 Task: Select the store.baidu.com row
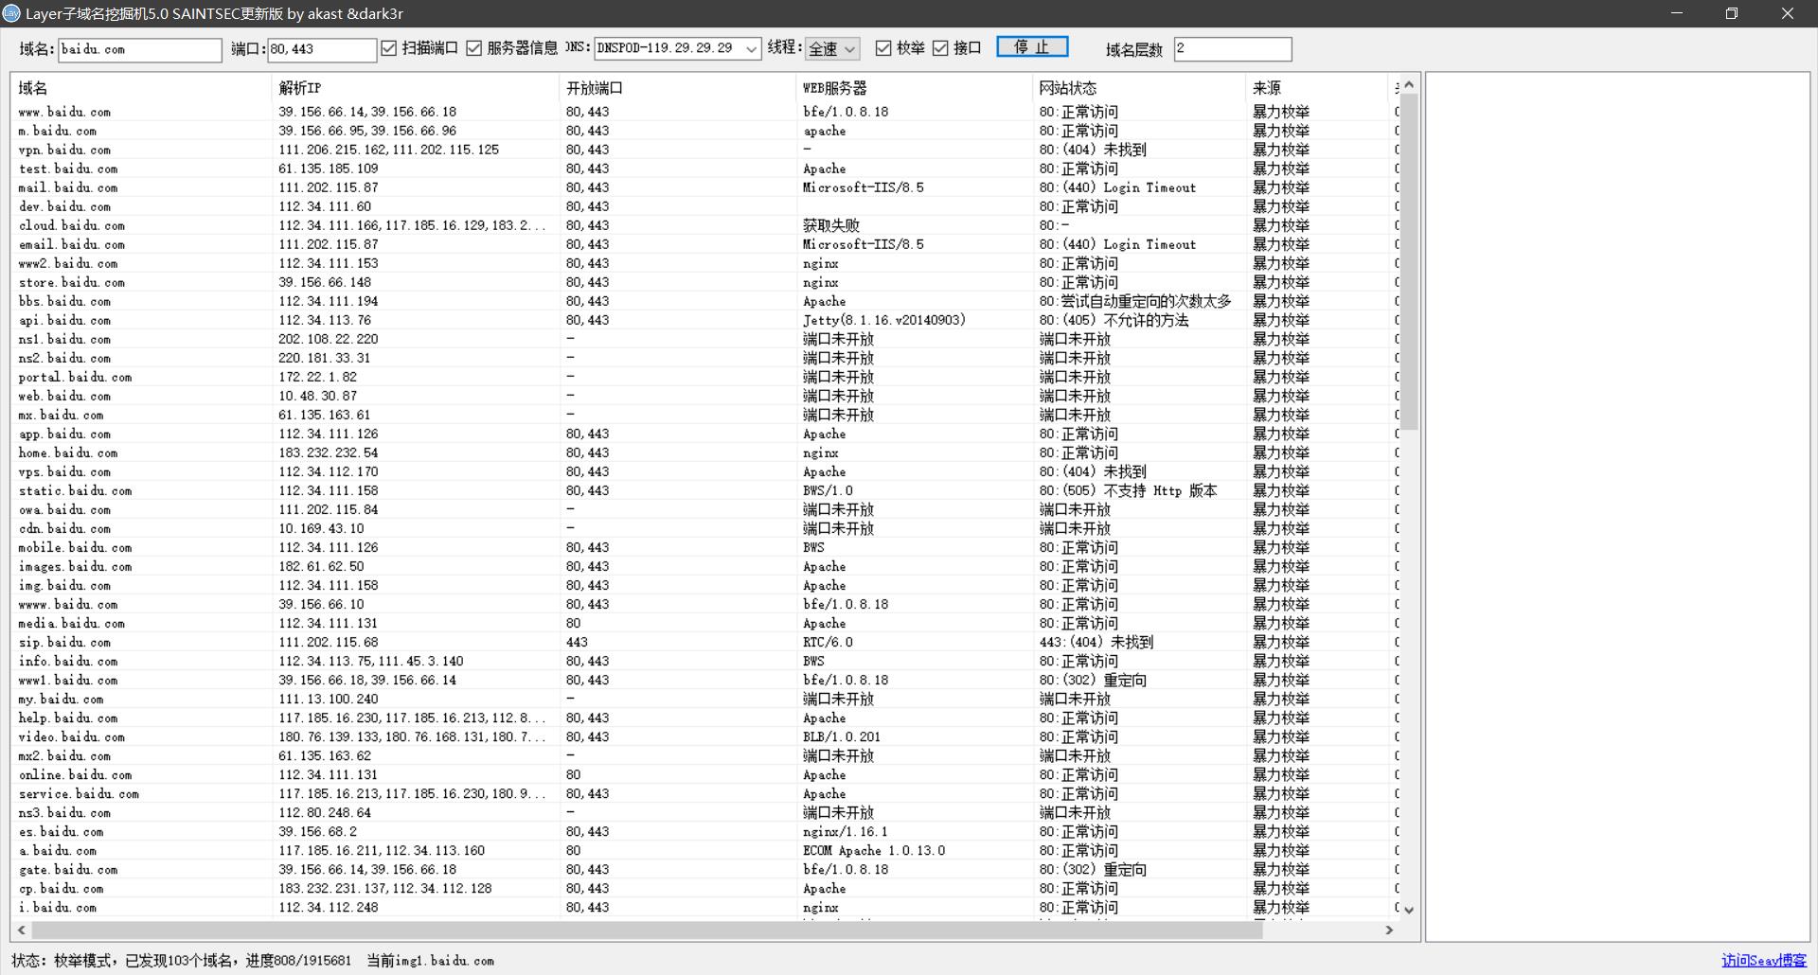[x=705, y=282]
